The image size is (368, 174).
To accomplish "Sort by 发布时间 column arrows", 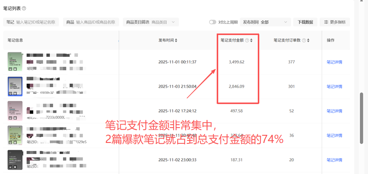I will click(x=176, y=40).
